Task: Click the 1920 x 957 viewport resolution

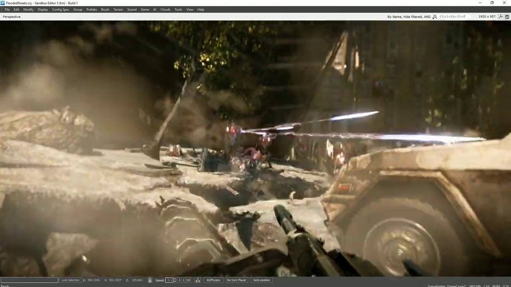Action: point(487,17)
